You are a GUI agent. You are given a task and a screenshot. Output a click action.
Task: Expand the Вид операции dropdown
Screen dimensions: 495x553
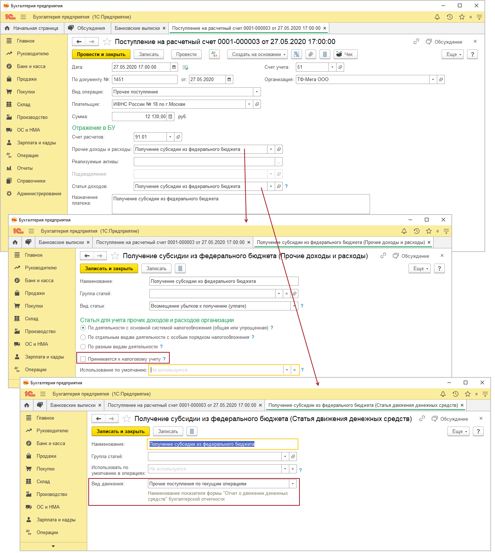[257, 92]
